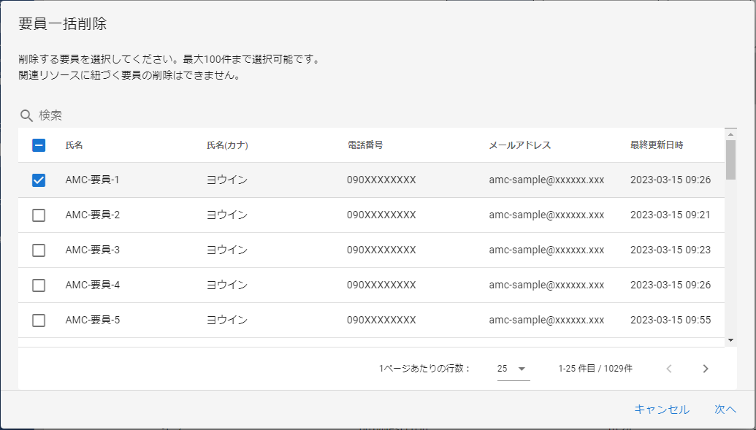The width and height of the screenshot is (756, 430).
Task: Sort by 最終更新日時 column header
Action: pyautogui.click(x=656, y=145)
